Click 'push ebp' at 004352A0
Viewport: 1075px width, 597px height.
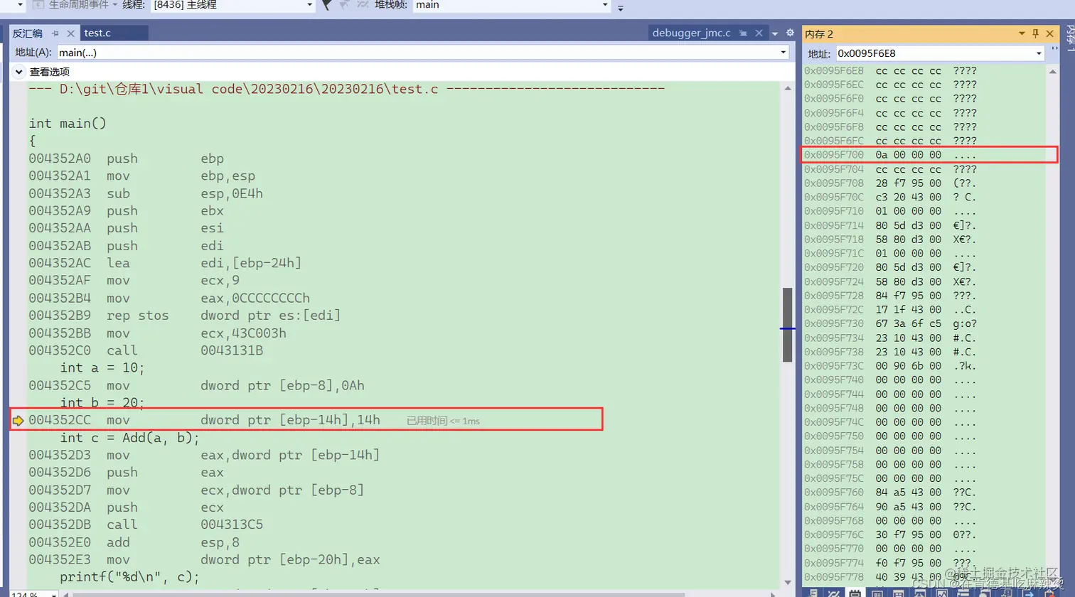(x=127, y=158)
